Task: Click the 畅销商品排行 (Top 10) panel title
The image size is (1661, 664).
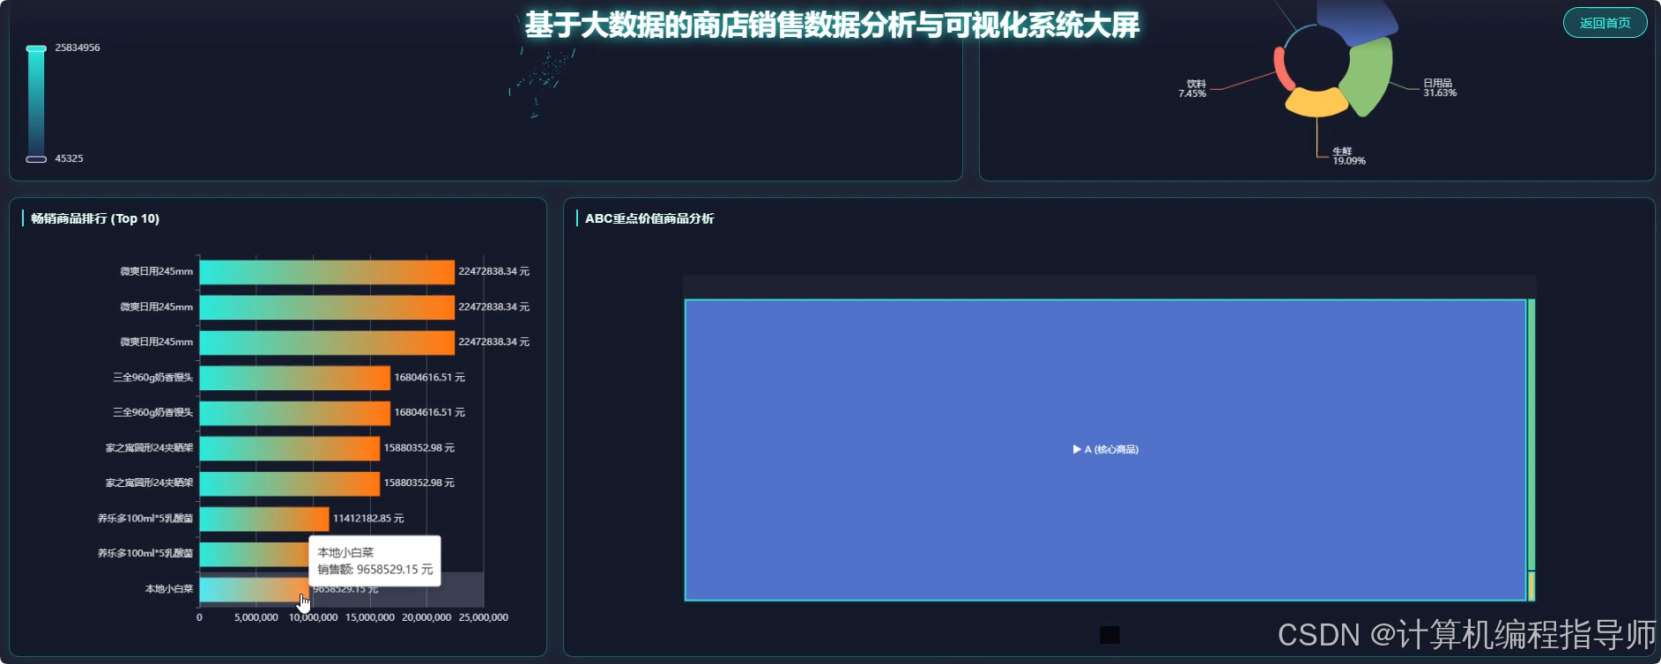Action: 95,218
